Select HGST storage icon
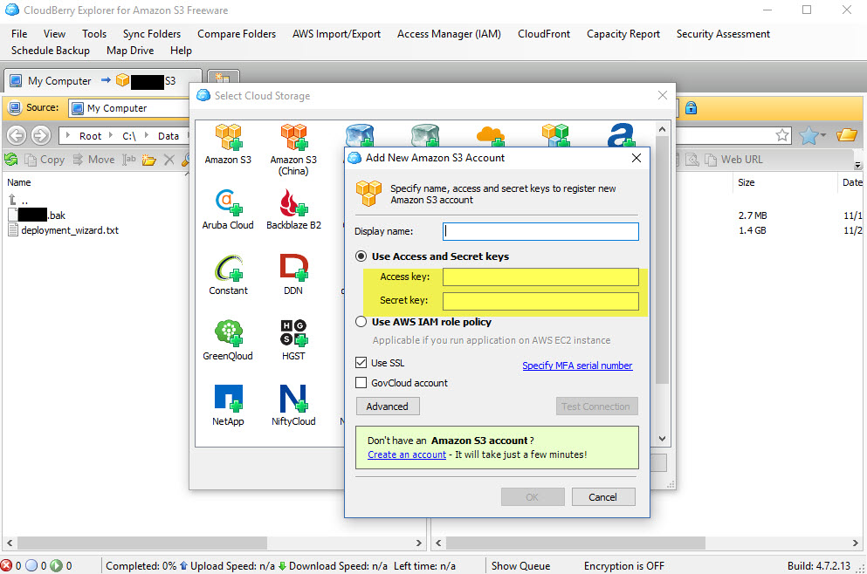The height and width of the screenshot is (574, 867). [293, 333]
